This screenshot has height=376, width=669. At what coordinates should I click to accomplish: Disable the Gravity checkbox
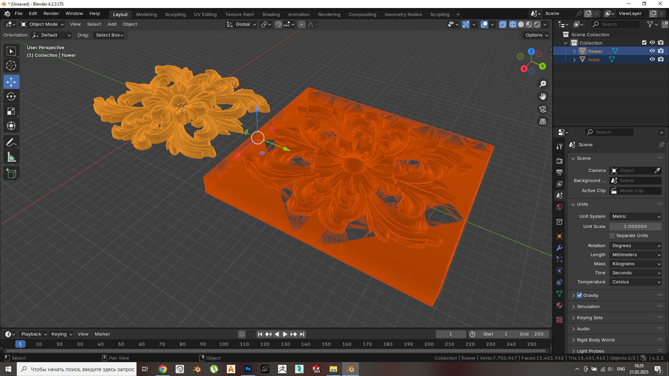coord(579,295)
